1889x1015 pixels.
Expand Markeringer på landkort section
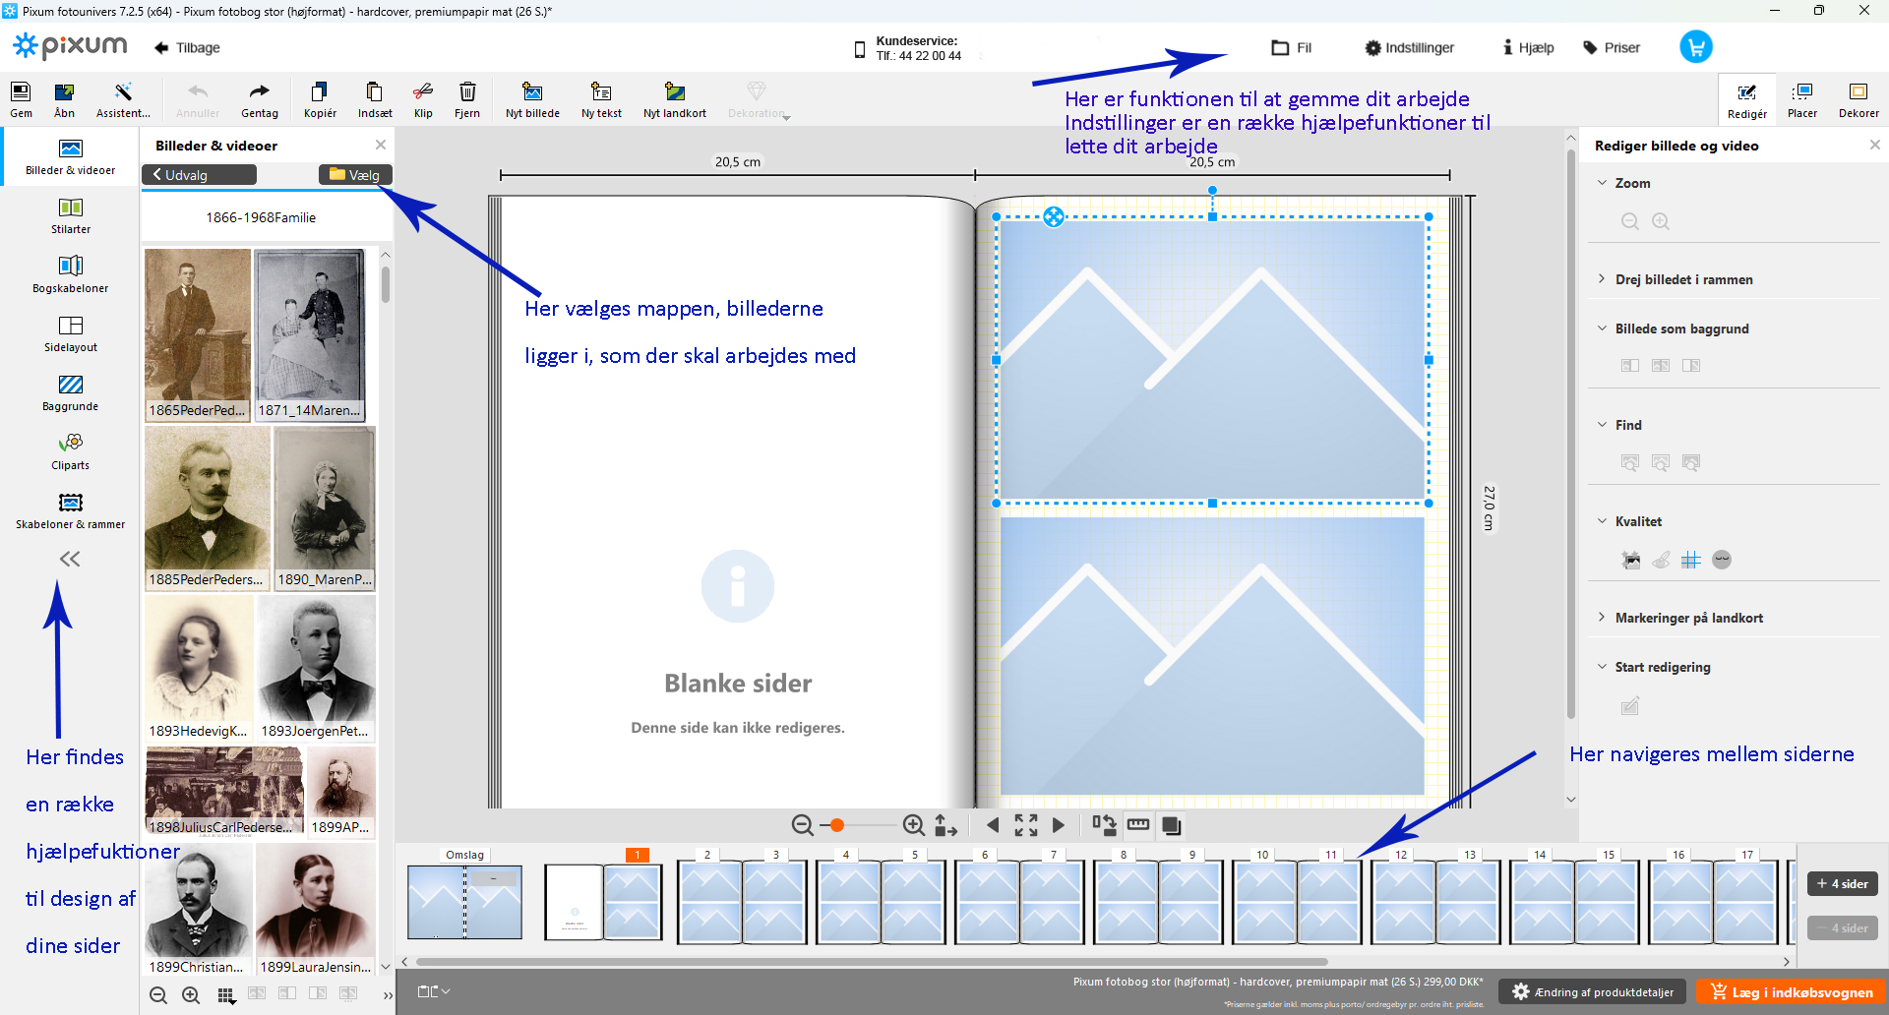coord(1688,618)
